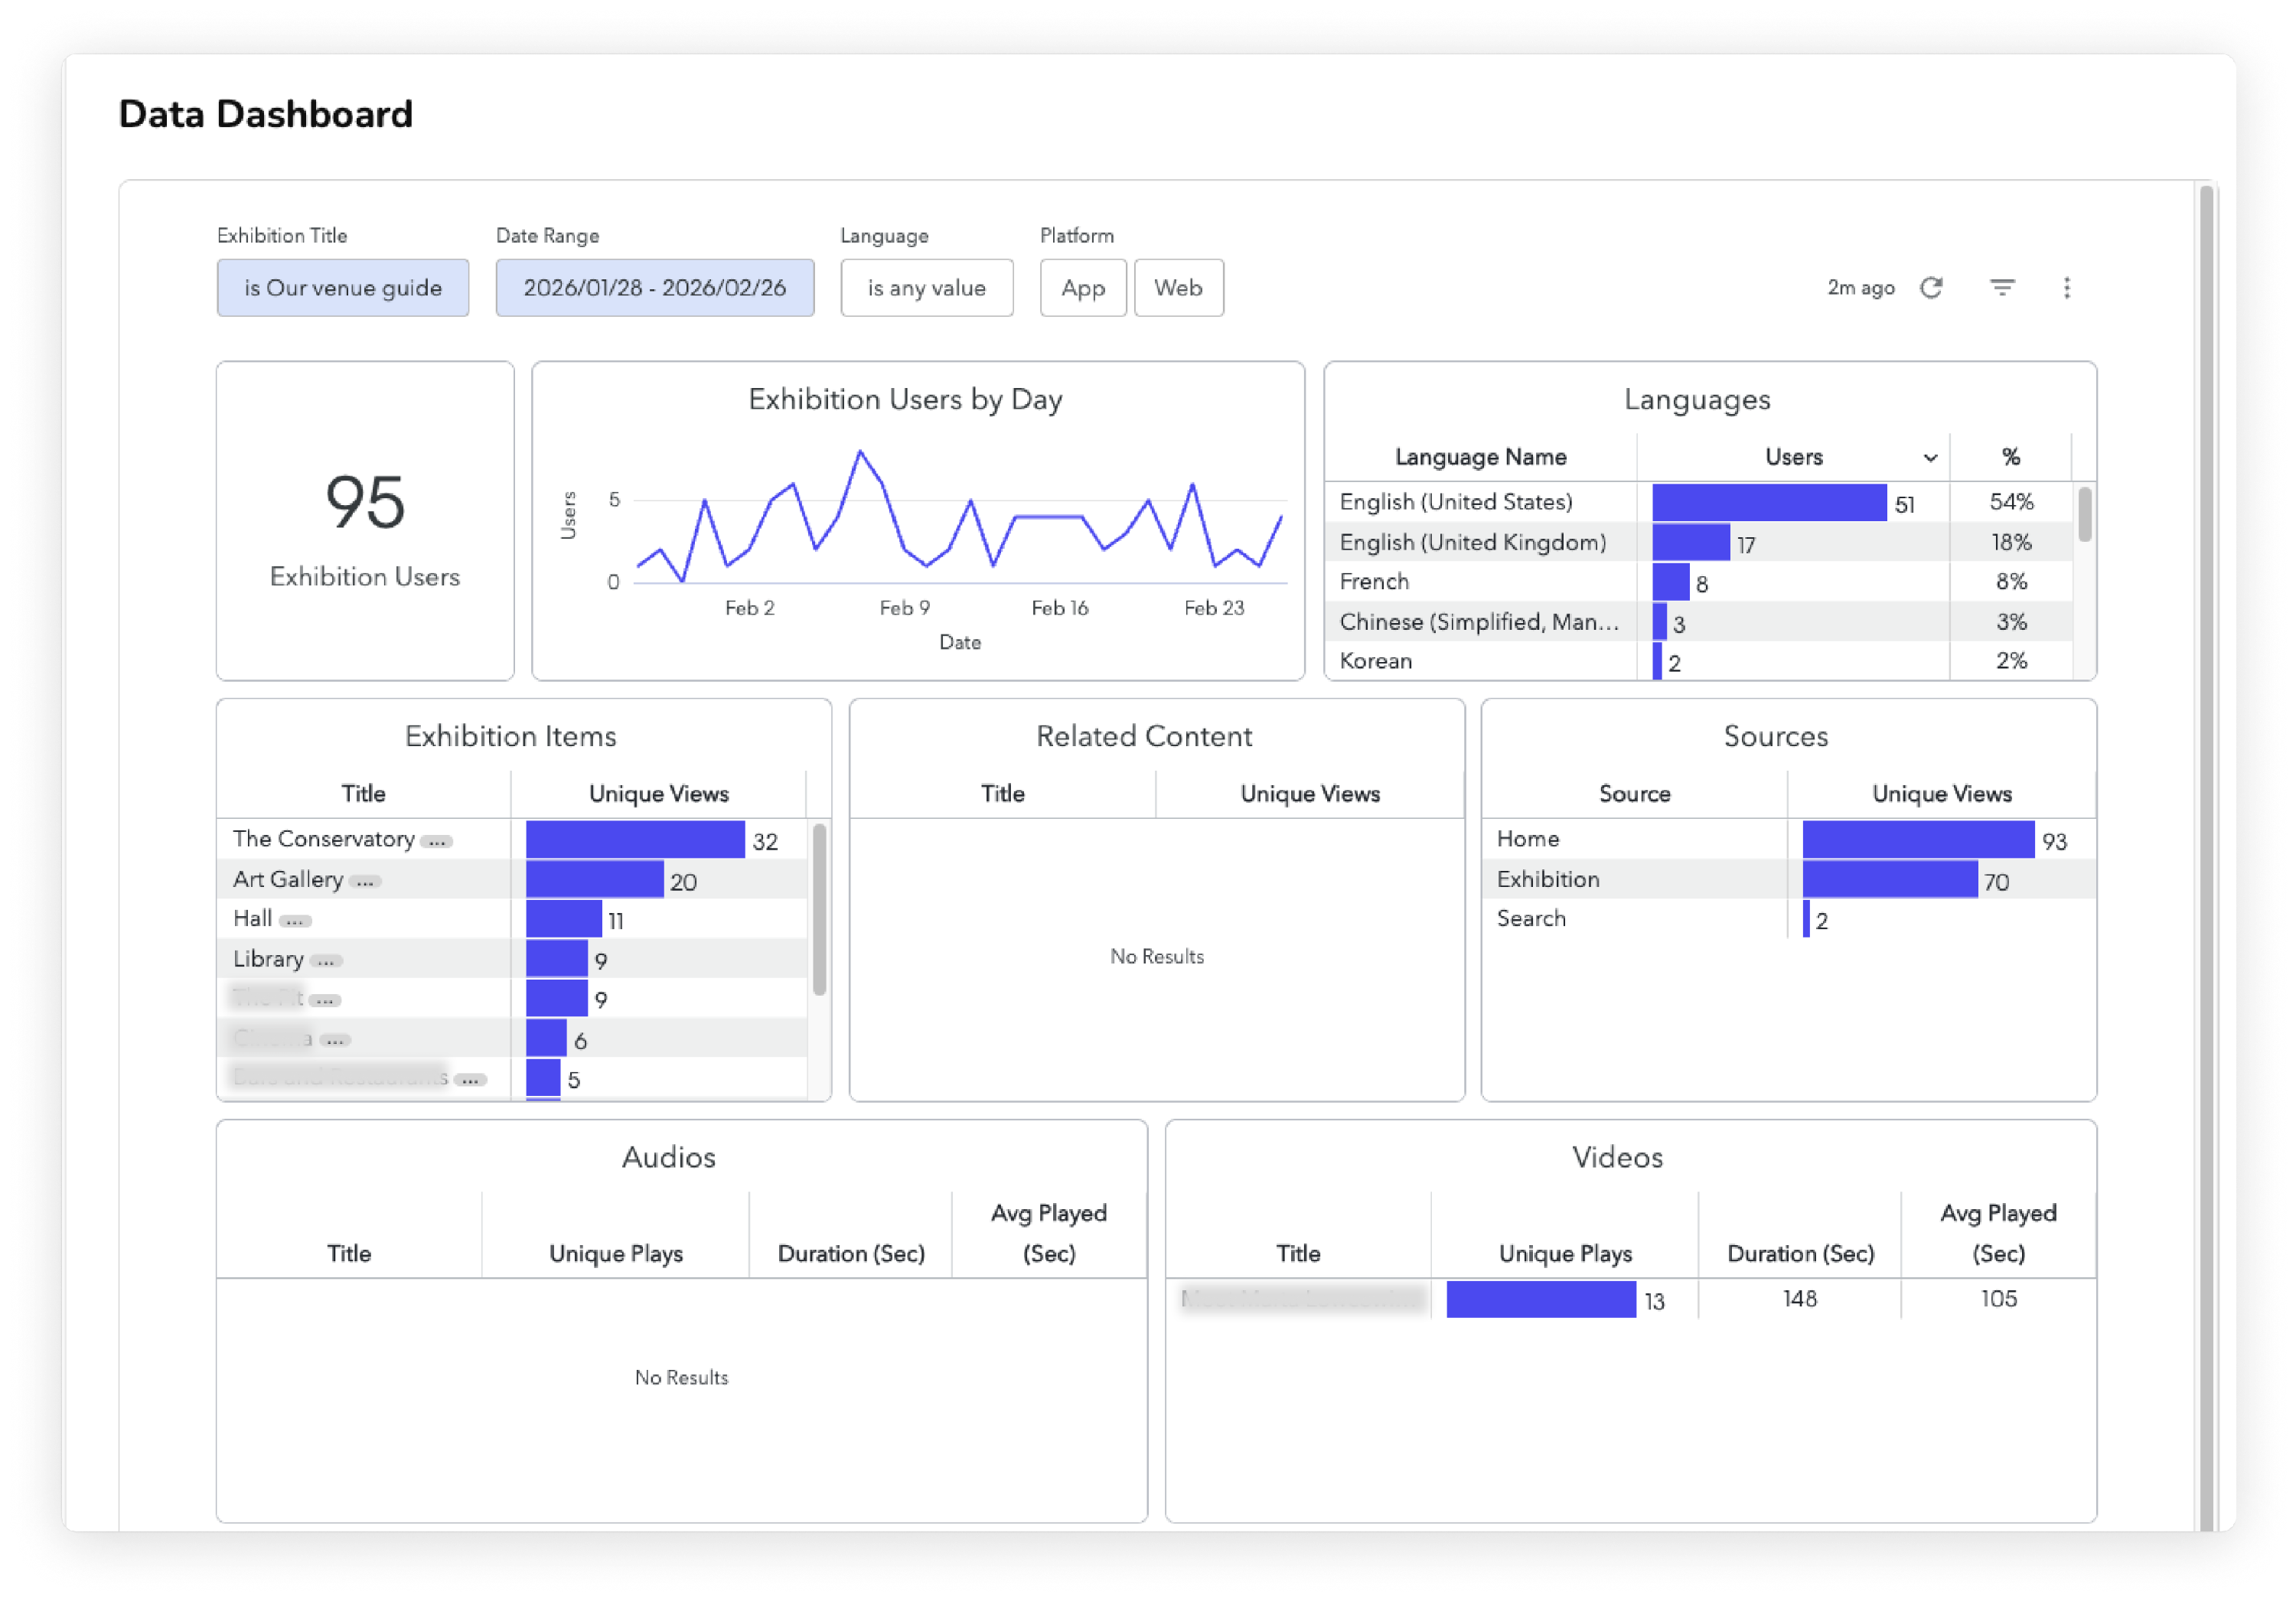Screen dimensions: 2296x1601
Task: Click the Home source row
Action: tap(1528, 839)
